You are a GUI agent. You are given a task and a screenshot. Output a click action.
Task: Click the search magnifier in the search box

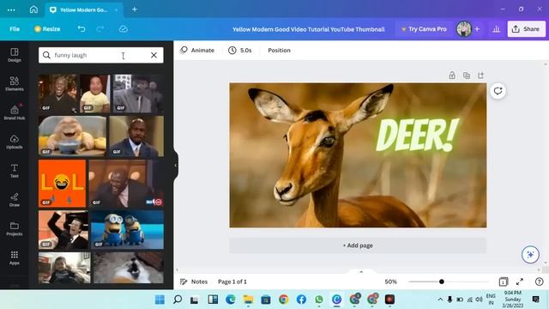(46, 55)
